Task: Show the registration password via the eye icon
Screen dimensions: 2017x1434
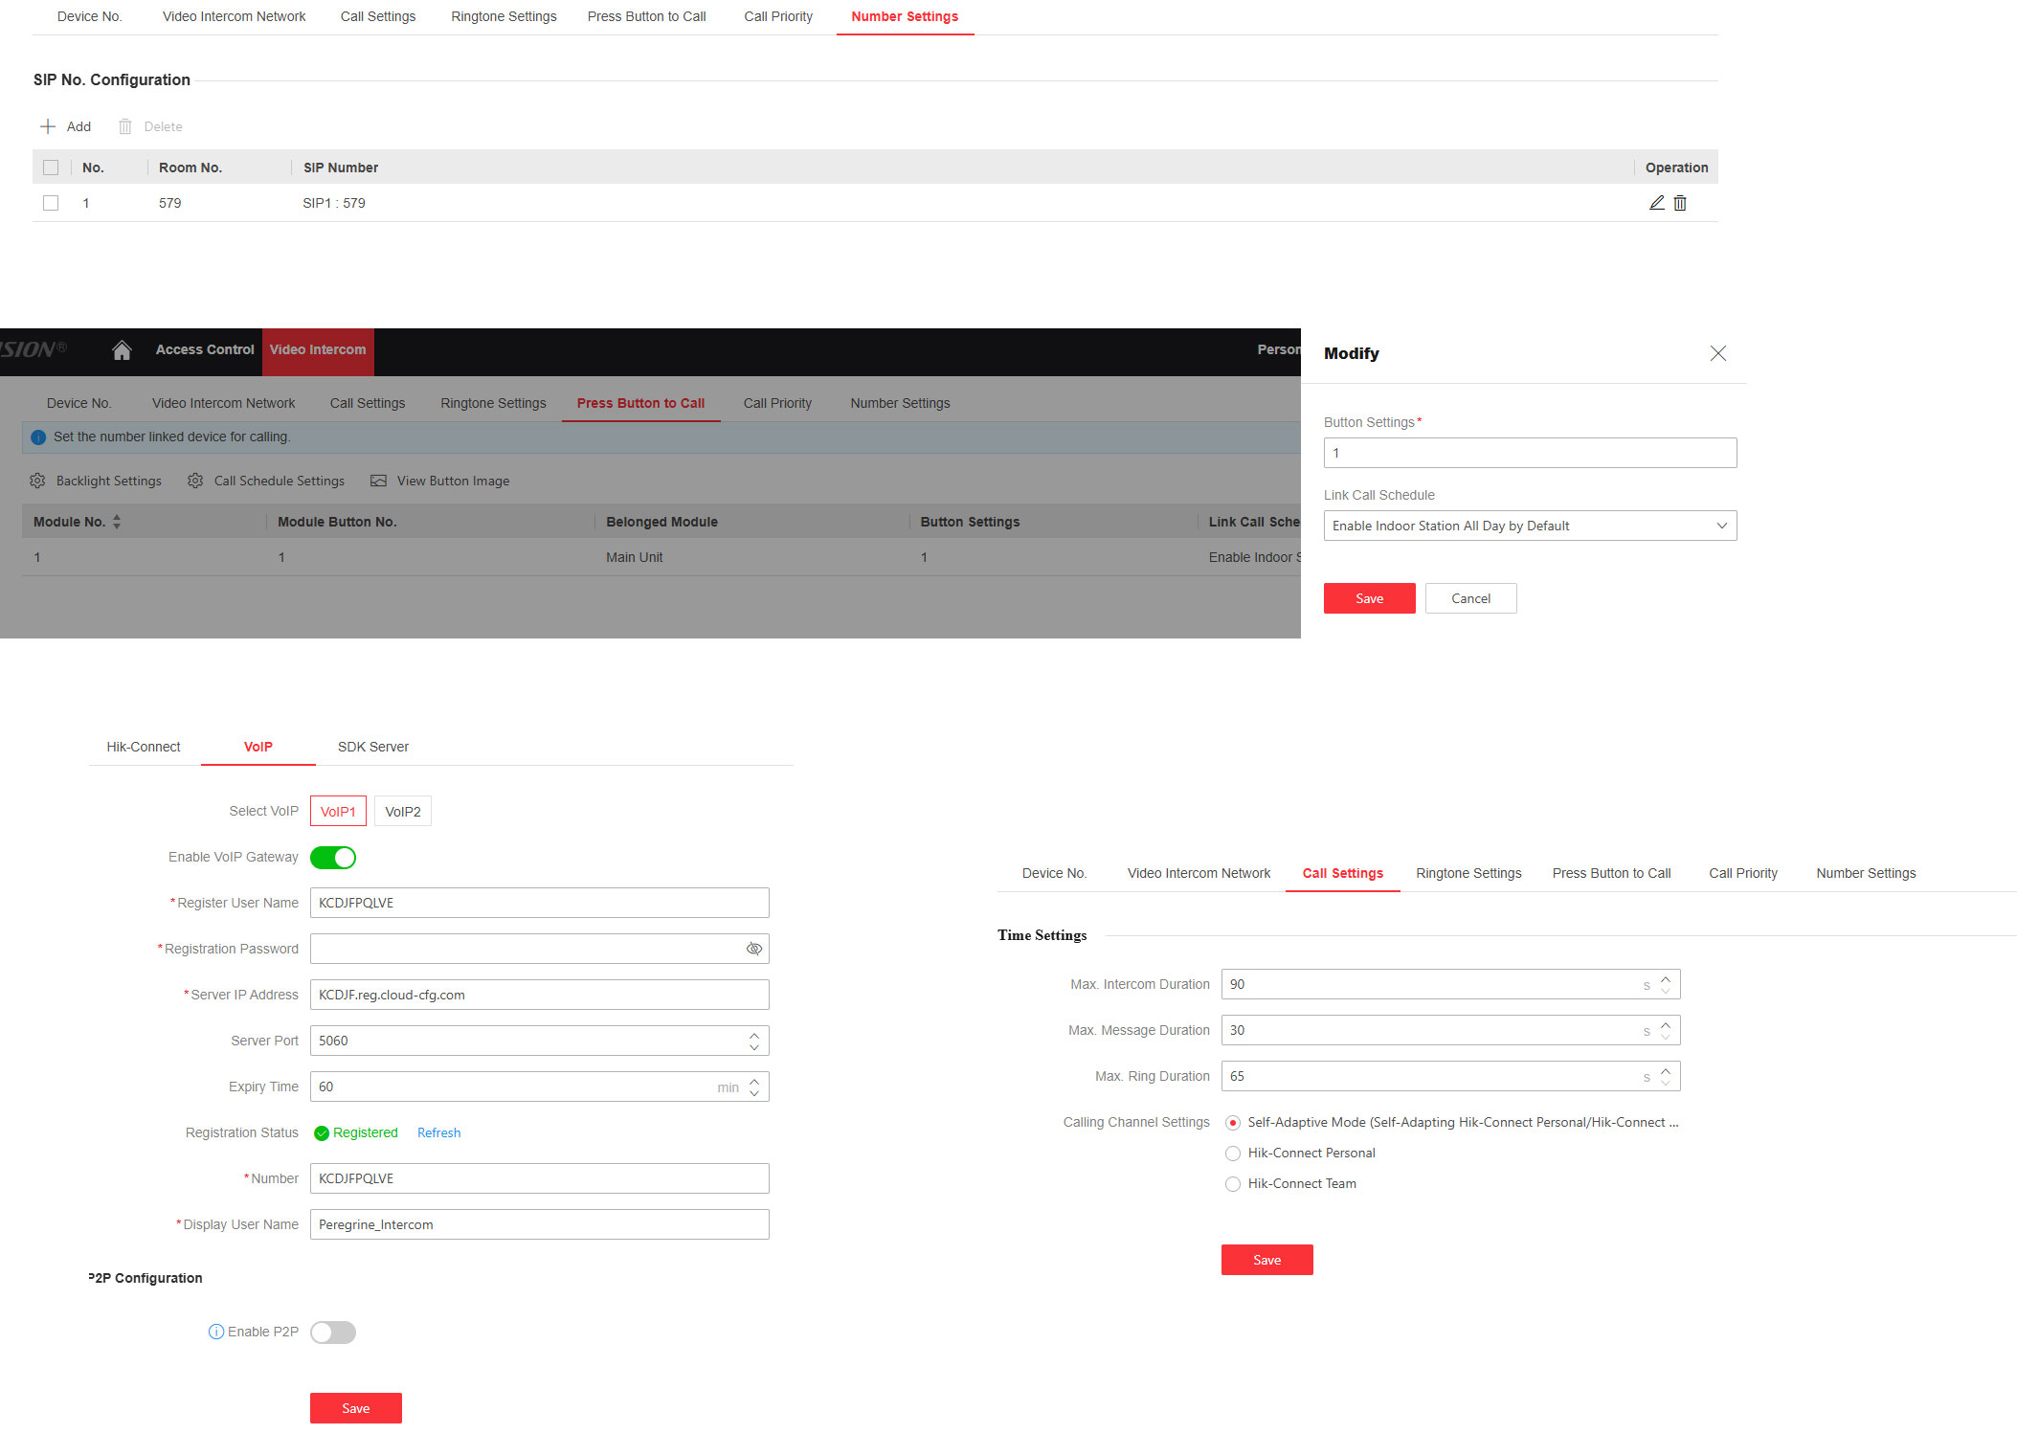Action: (753, 949)
